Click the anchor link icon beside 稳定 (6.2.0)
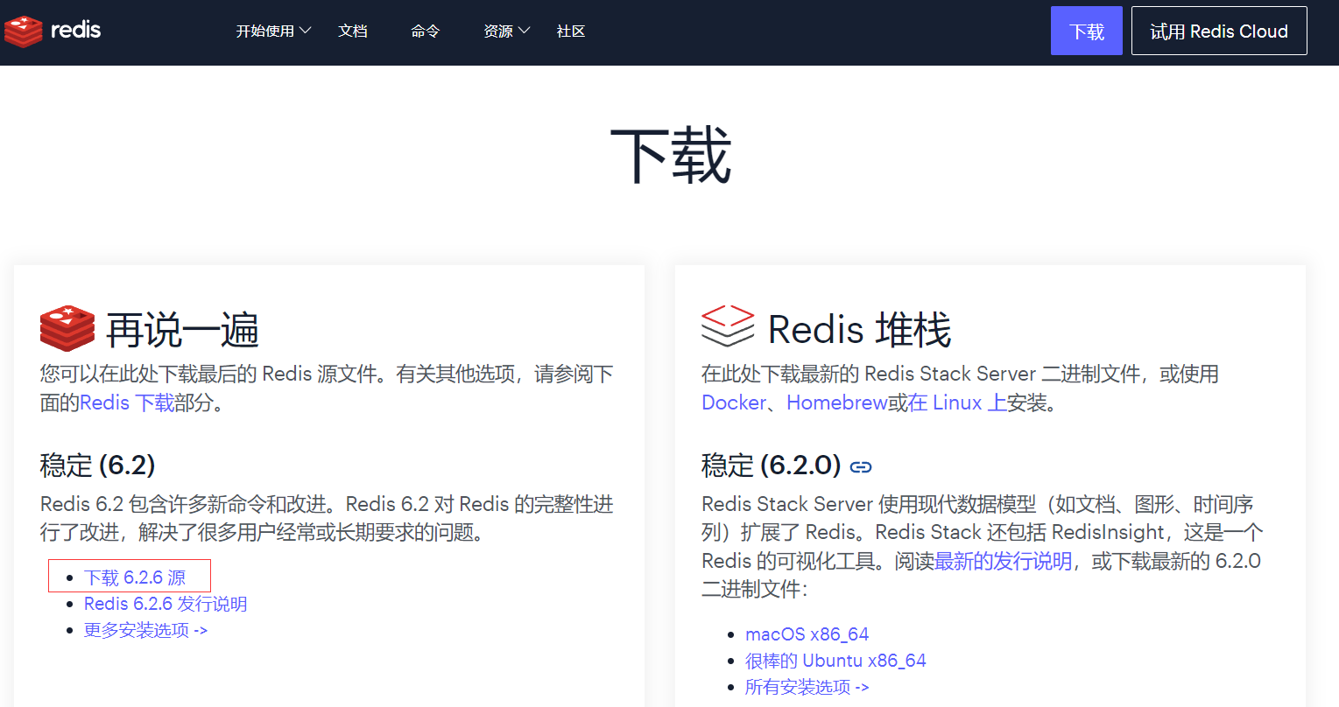This screenshot has height=707, width=1339. [861, 467]
